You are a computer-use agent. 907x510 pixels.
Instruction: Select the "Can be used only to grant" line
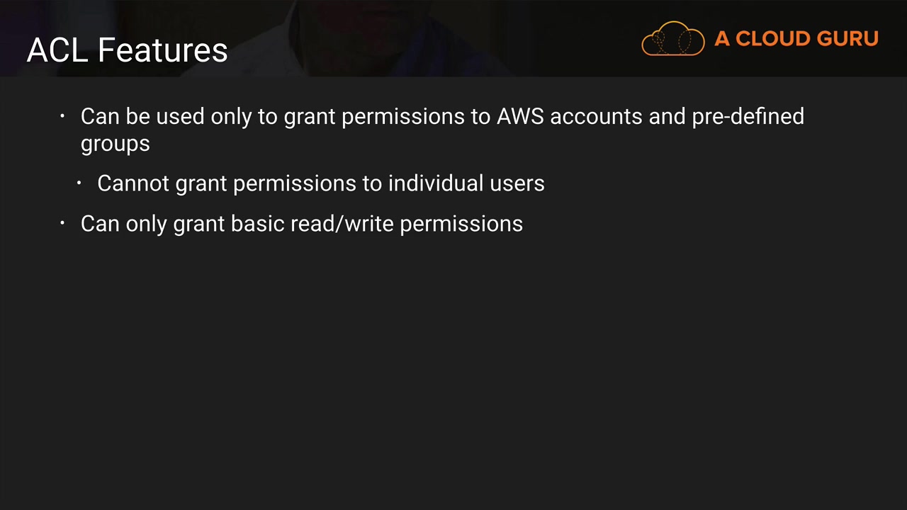[x=441, y=116]
